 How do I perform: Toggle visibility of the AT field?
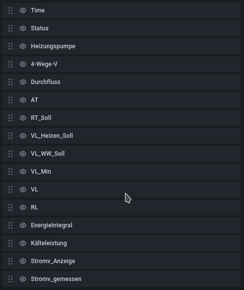point(23,100)
